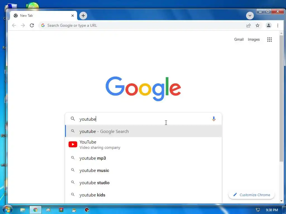
Task: Close the New Tab tab
Action: point(73,16)
